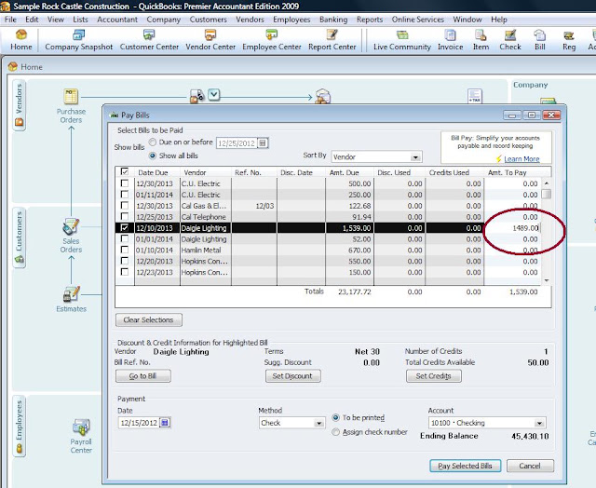
Task: Click the Bill toolbar icon
Action: (539, 40)
